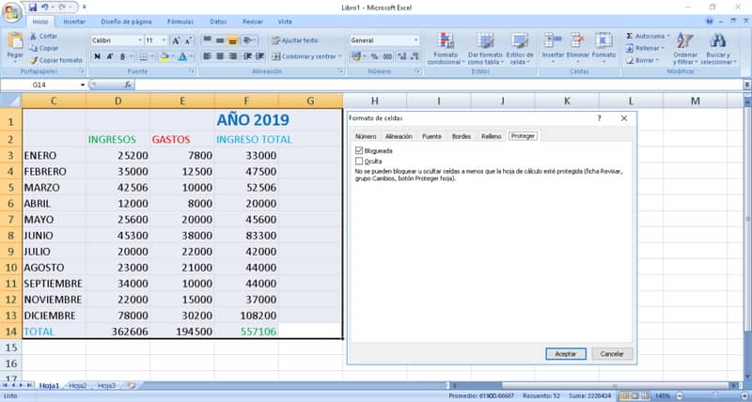
Task: Open the General number format dropdown
Action: (415, 40)
